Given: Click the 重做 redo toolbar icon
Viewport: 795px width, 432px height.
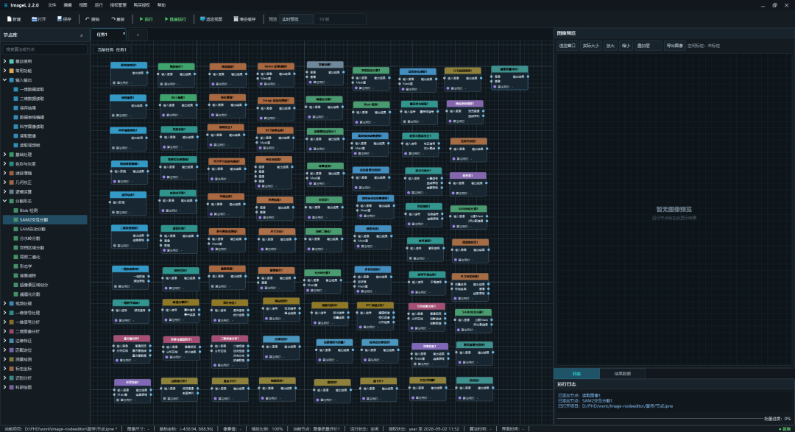Looking at the screenshot, I should click(118, 19).
